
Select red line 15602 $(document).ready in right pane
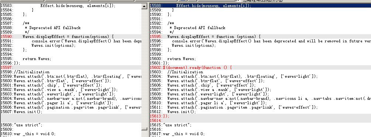(260, 67)
